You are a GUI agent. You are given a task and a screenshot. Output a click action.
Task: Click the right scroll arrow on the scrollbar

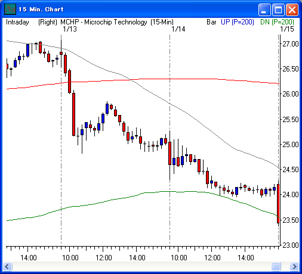click(294, 266)
